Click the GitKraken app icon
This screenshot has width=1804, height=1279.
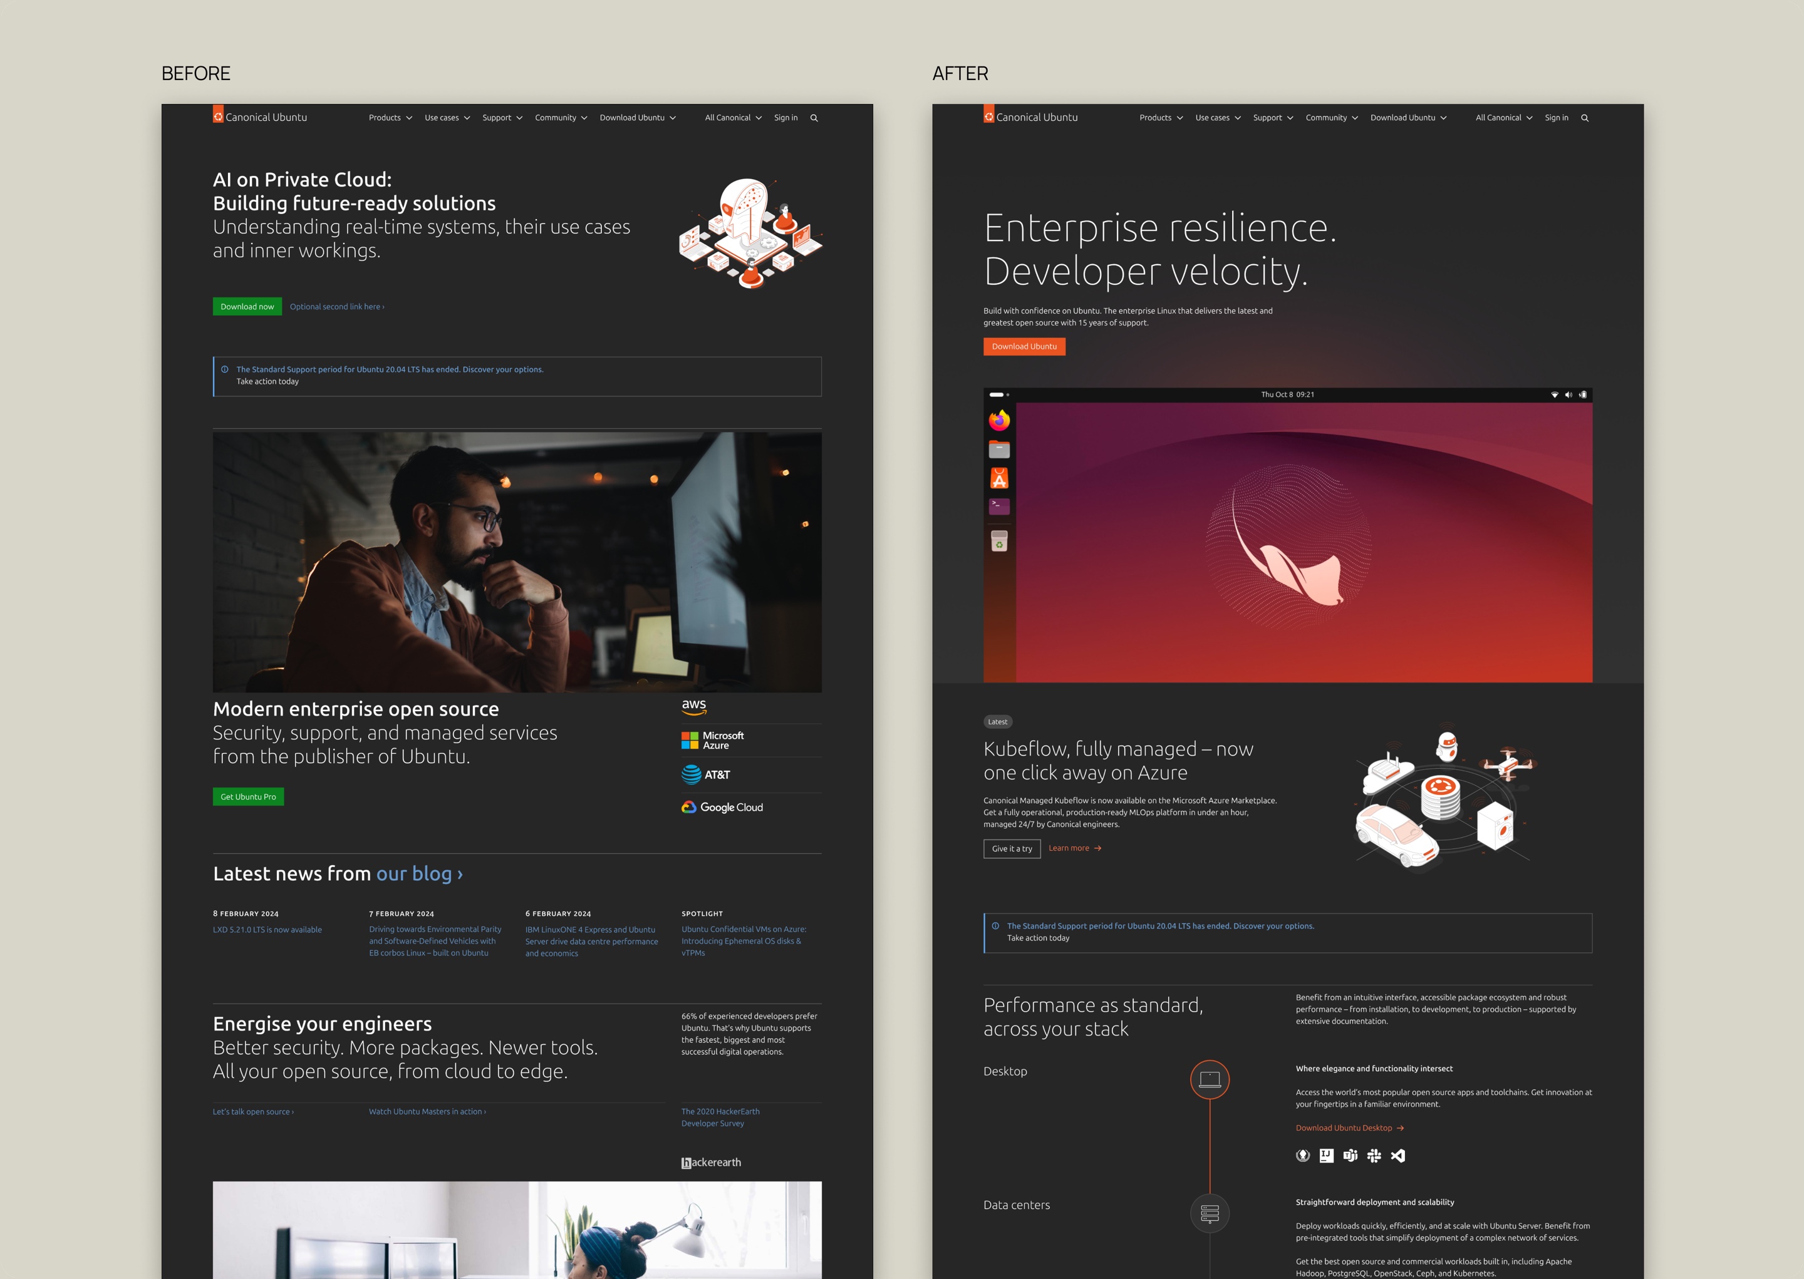point(1303,1155)
